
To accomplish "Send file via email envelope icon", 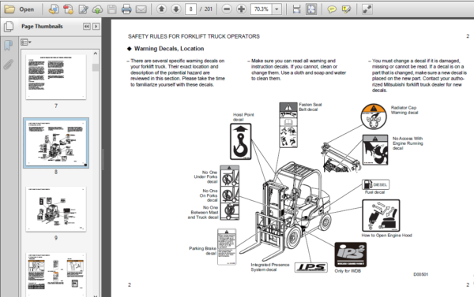I will pyautogui.click(x=141, y=9).
